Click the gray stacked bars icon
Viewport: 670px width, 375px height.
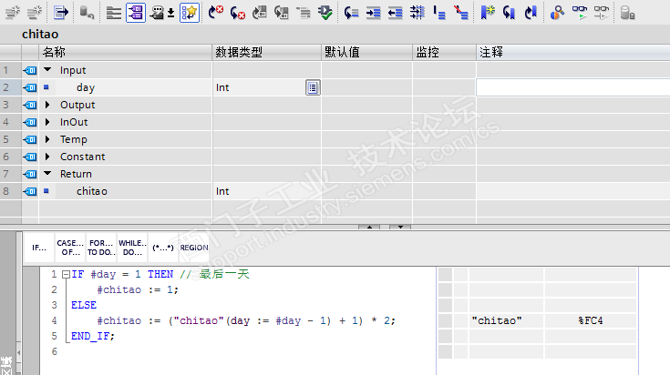pos(114,13)
